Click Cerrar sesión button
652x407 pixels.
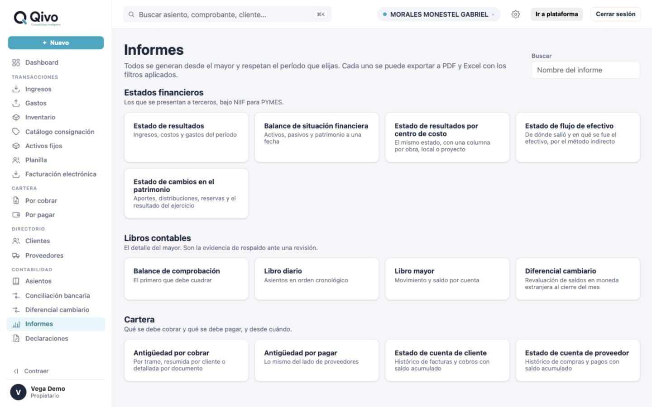[x=615, y=14]
